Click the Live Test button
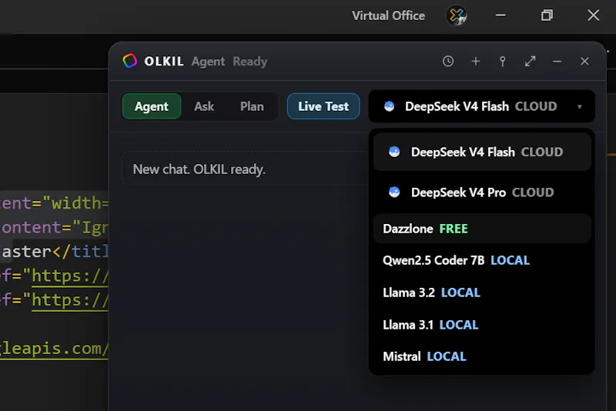 [323, 106]
